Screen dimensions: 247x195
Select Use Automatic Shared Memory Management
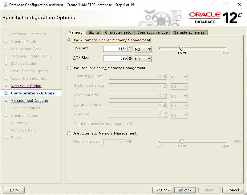[69, 40]
